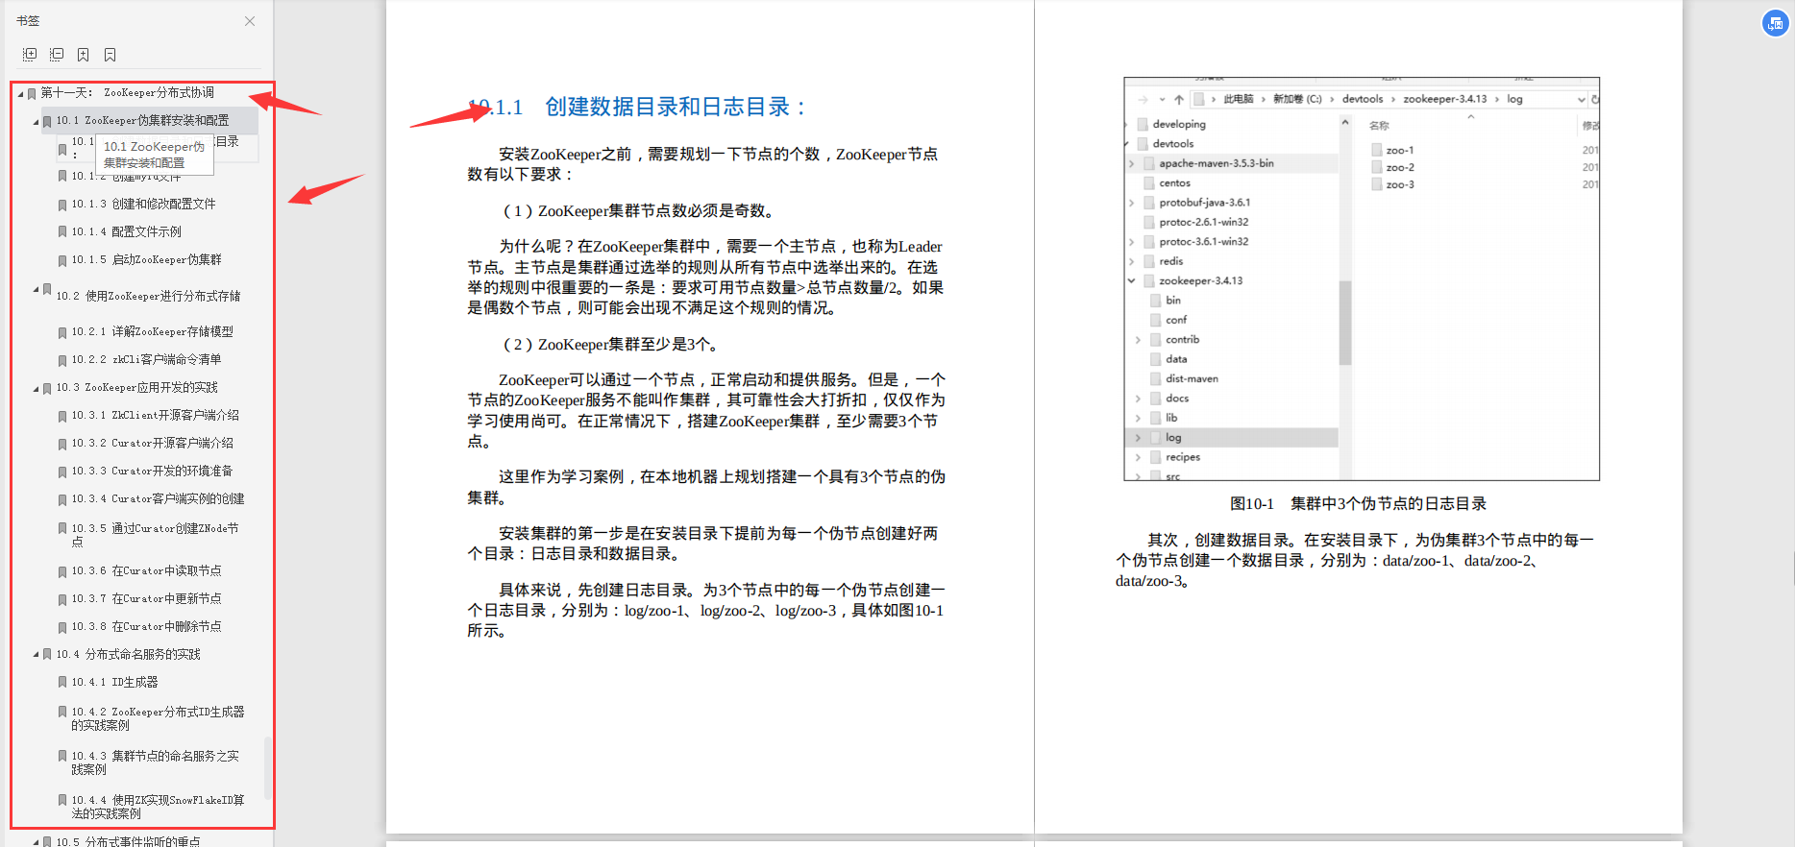Image resolution: width=1795 pixels, height=847 pixels.
Task: Click the log folder in the figure tree
Action: (x=1173, y=438)
